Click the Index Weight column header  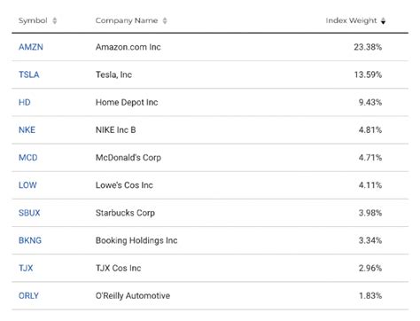point(351,20)
